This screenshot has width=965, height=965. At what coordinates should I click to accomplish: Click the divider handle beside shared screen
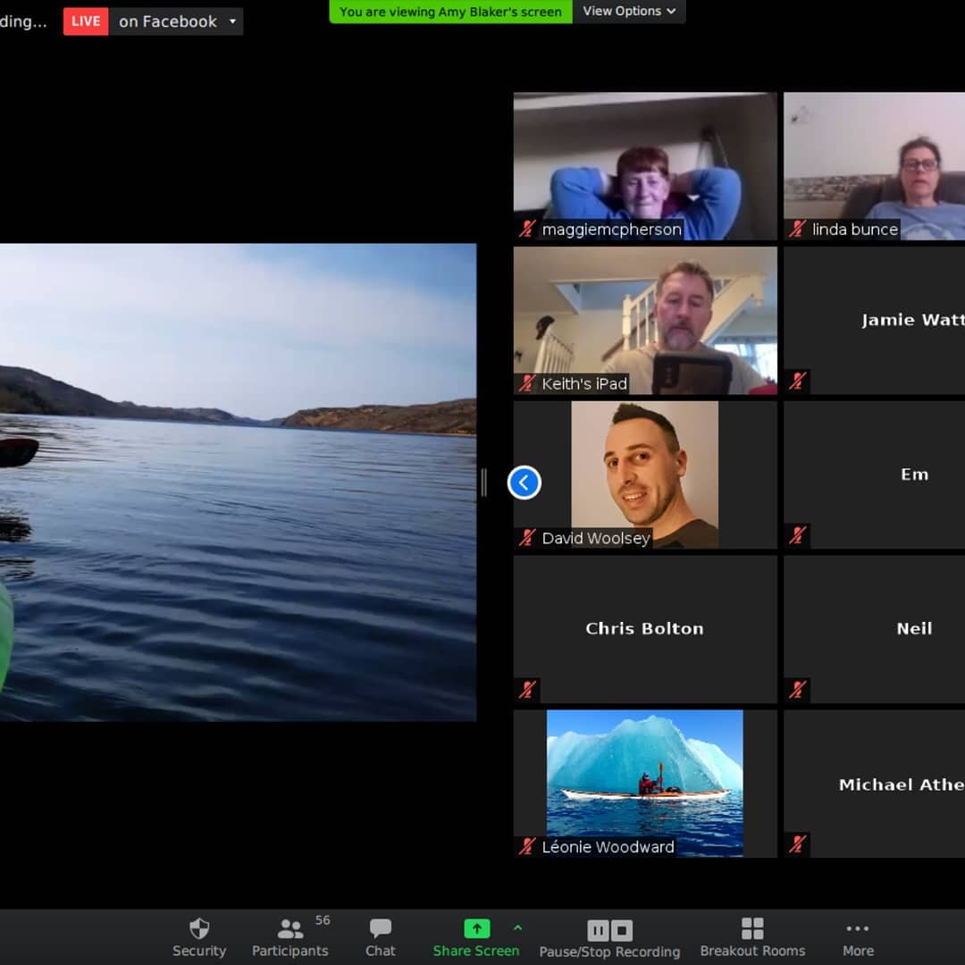coord(483,482)
